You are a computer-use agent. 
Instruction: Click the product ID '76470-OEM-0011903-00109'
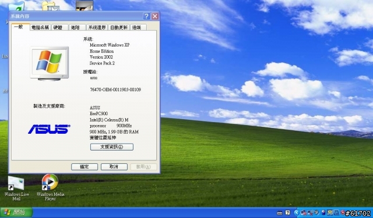(x=115, y=90)
